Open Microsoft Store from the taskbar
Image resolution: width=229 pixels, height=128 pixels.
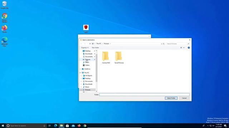click(67, 126)
